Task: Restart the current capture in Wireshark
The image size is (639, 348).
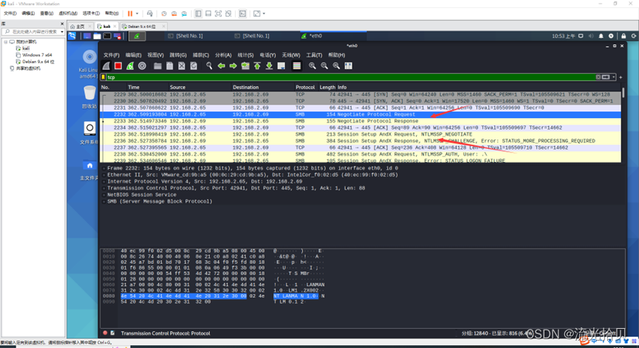Action: click(x=130, y=66)
